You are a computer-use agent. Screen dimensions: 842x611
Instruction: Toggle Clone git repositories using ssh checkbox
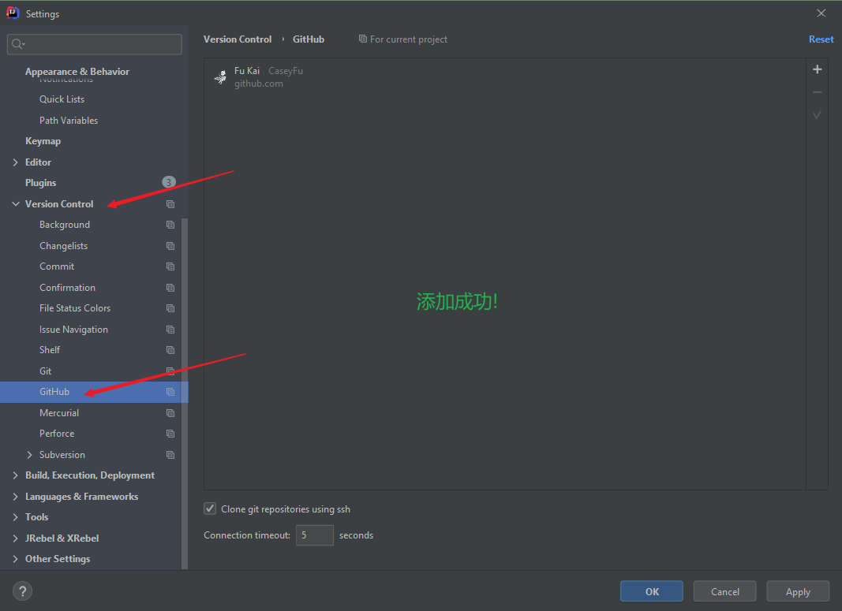(x=210, y=509)
